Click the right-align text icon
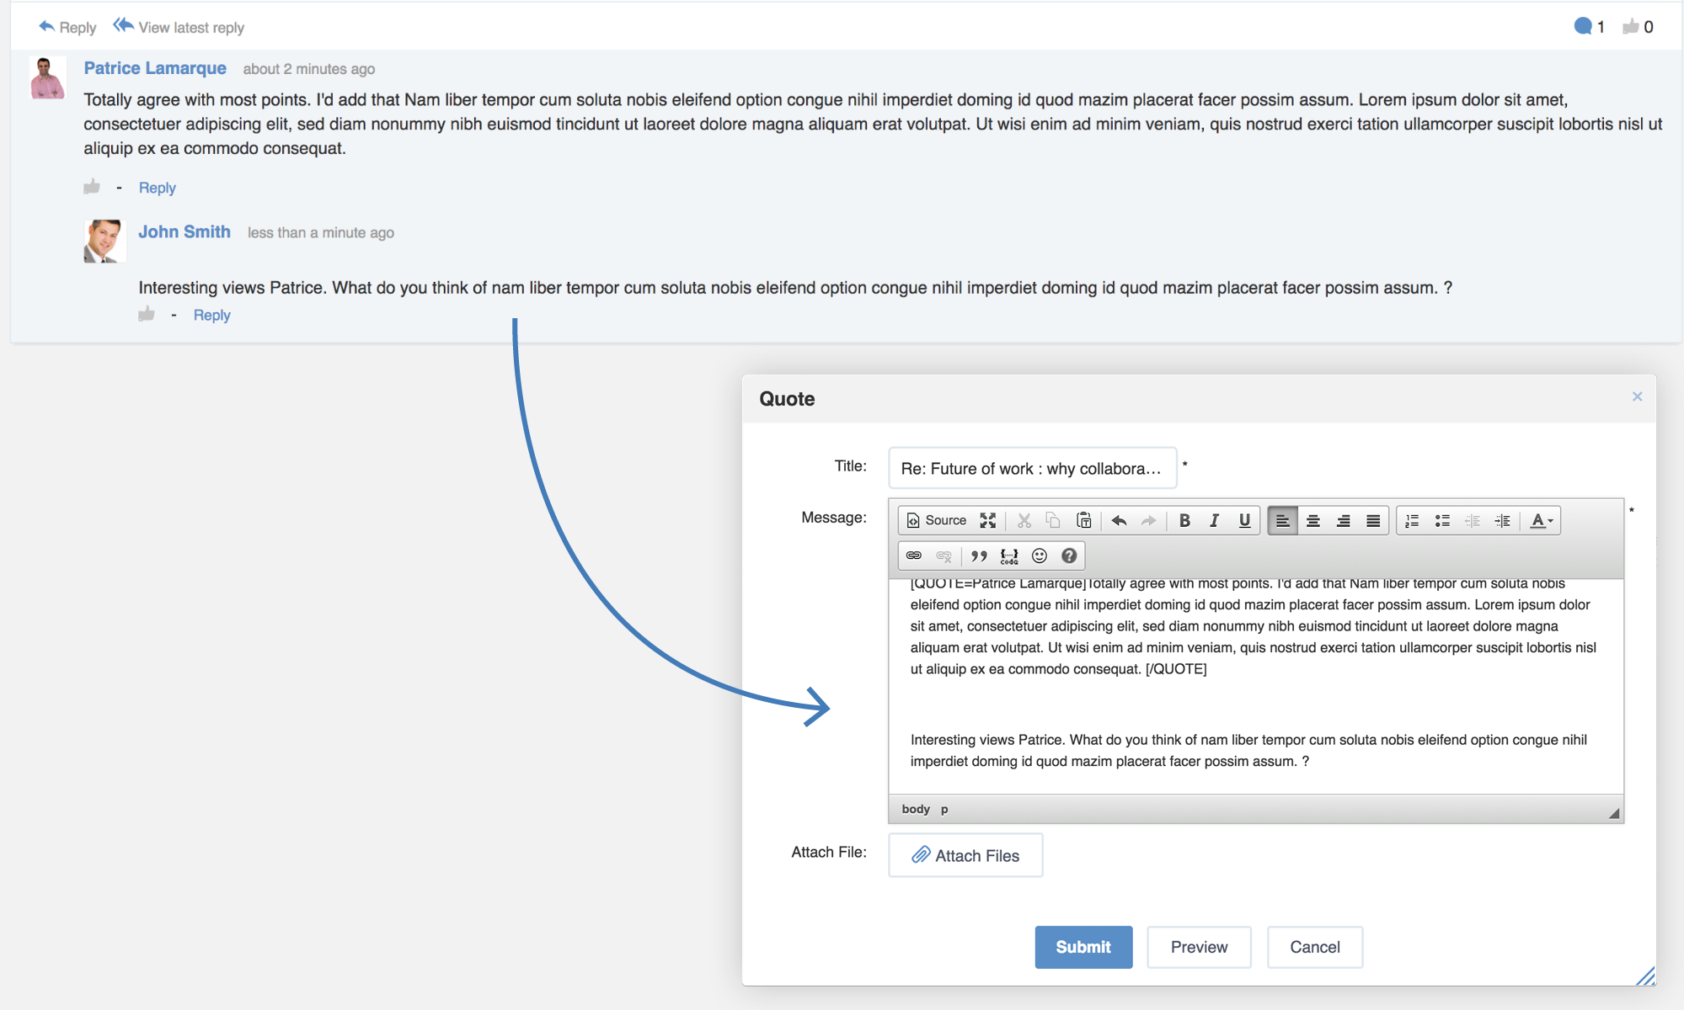This screenshot has width=1684, height=1010. [1342, 519]
